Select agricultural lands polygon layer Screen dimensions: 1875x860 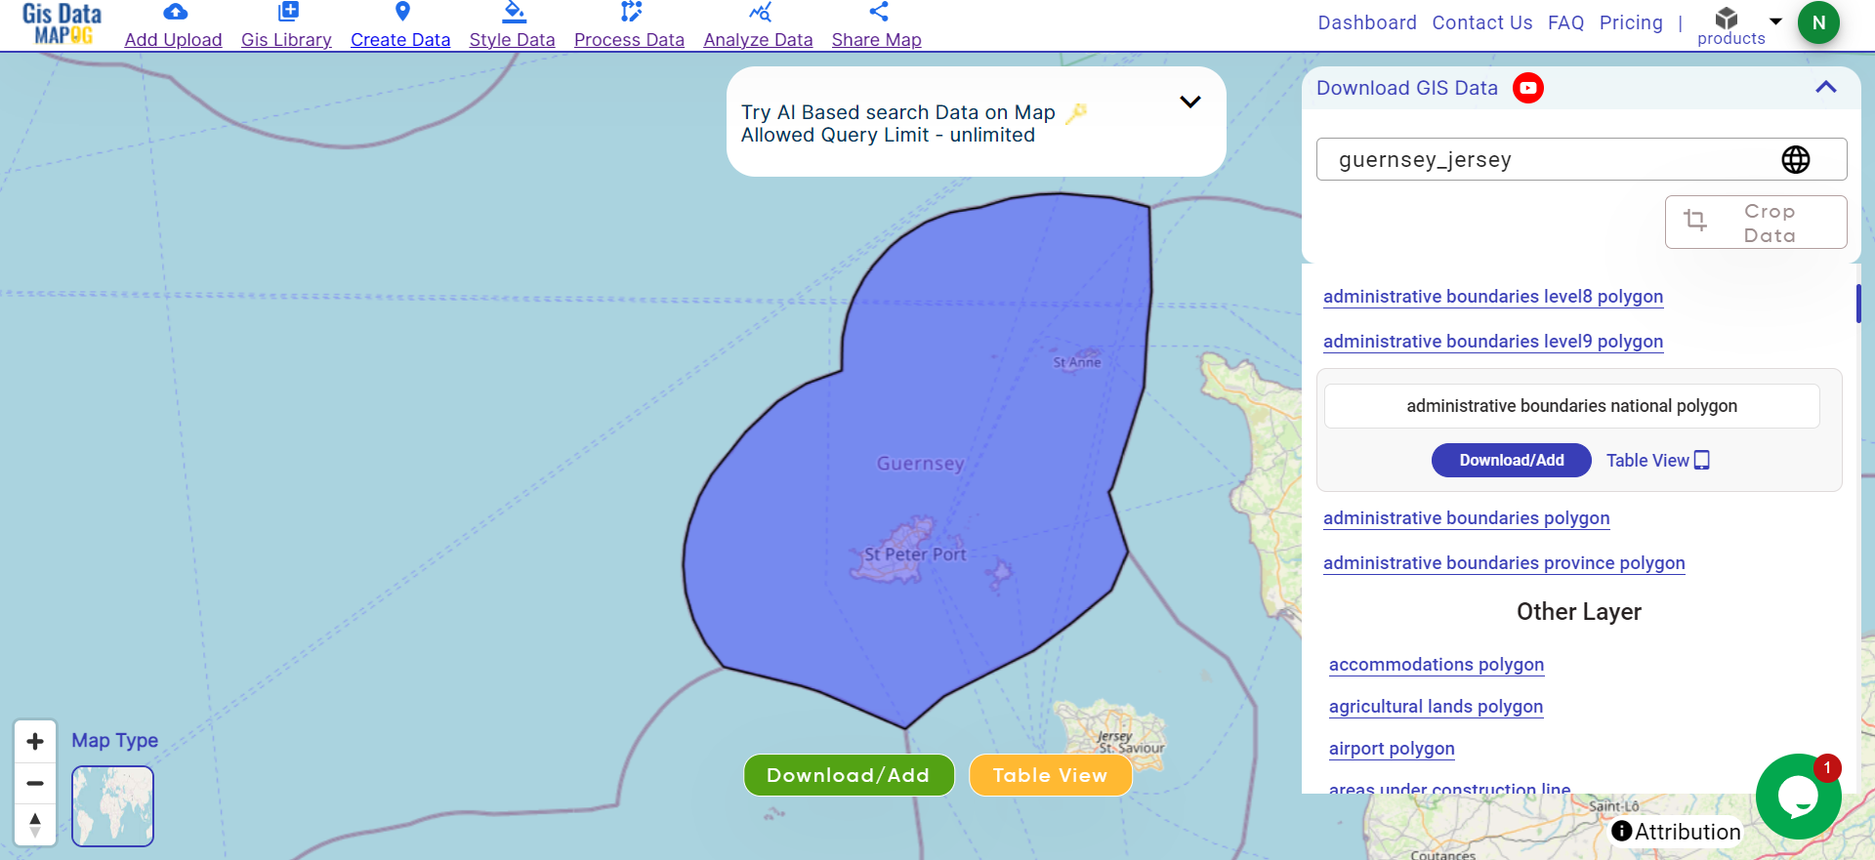click(x=1436, y=707)
